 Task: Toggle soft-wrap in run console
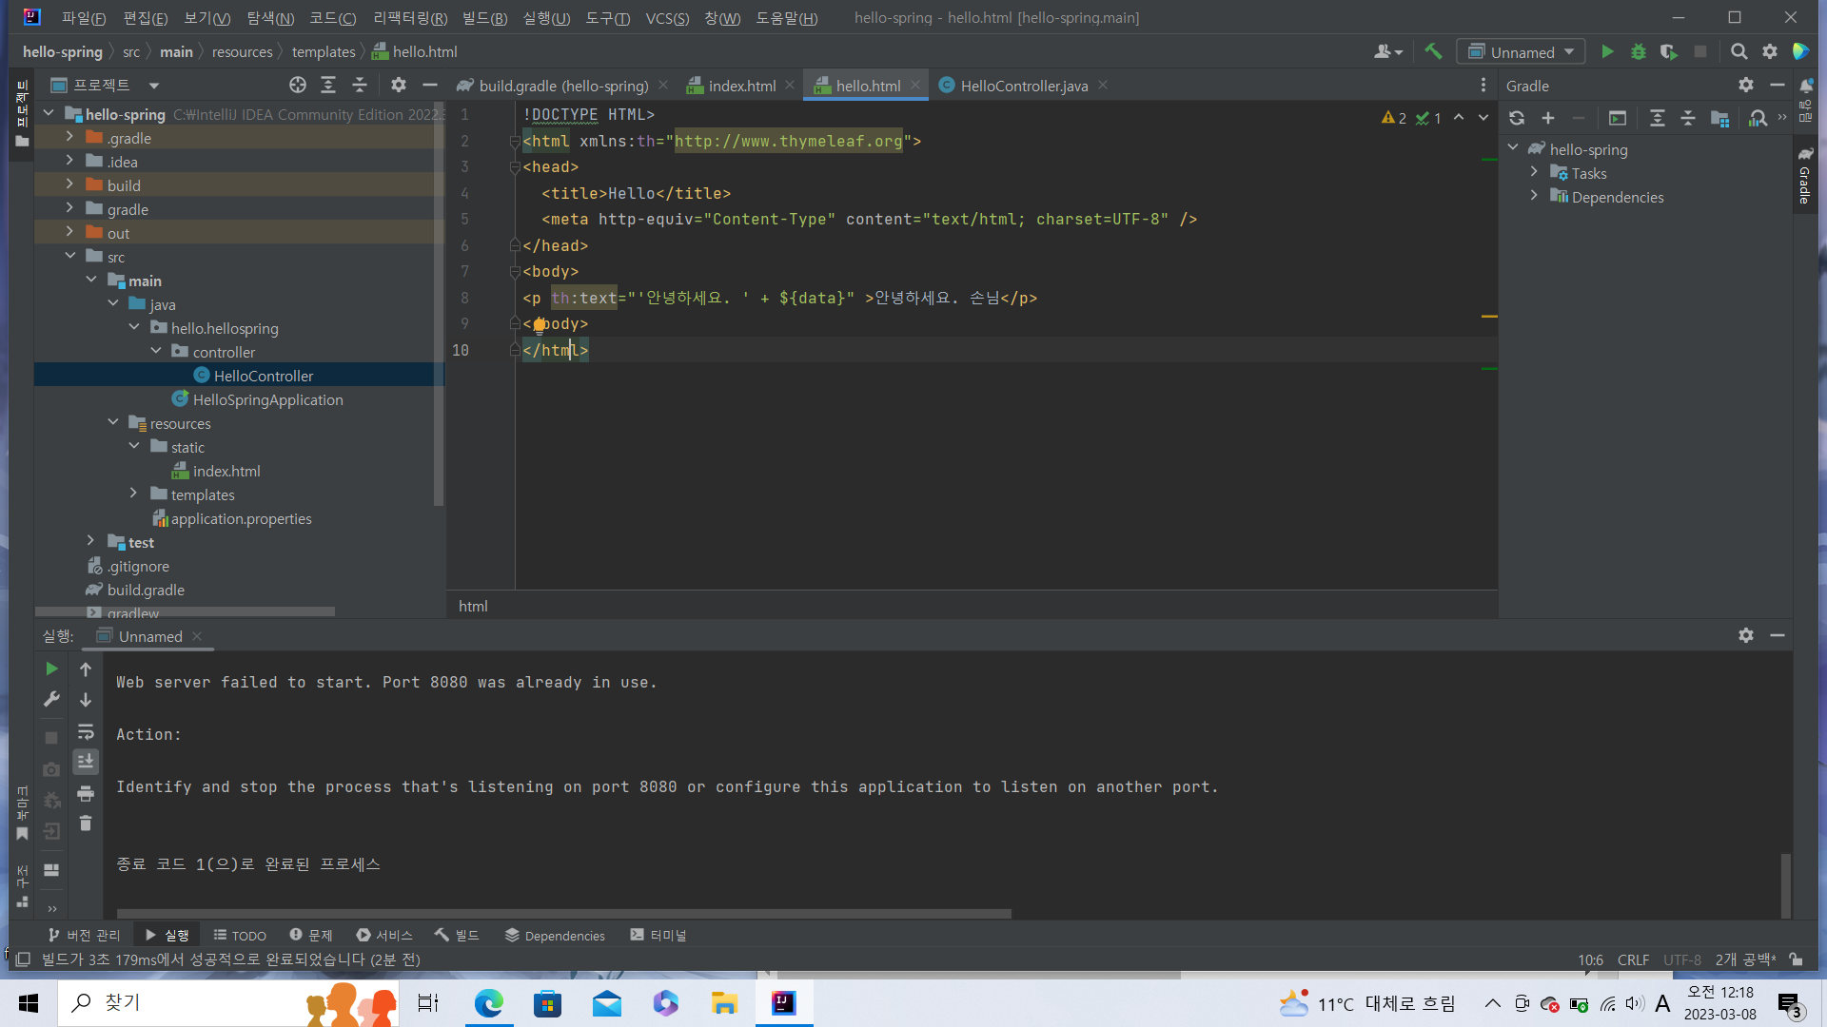click(86, 731)
